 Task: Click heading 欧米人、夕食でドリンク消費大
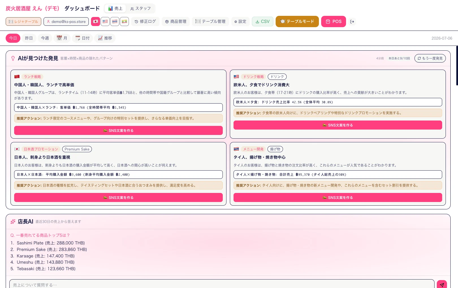(262, 85)
